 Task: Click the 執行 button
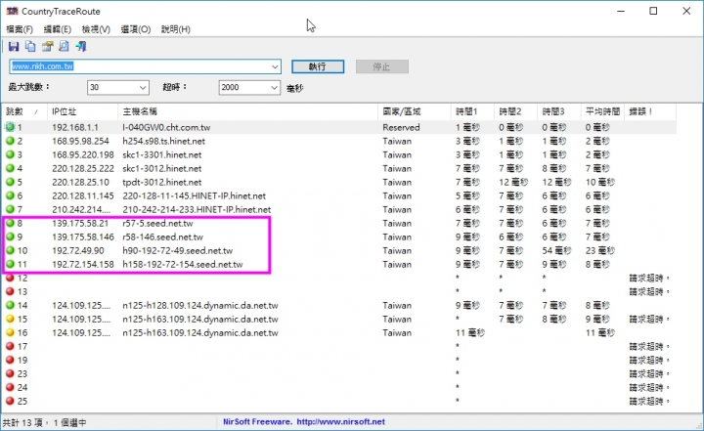(x=318, y=66)
